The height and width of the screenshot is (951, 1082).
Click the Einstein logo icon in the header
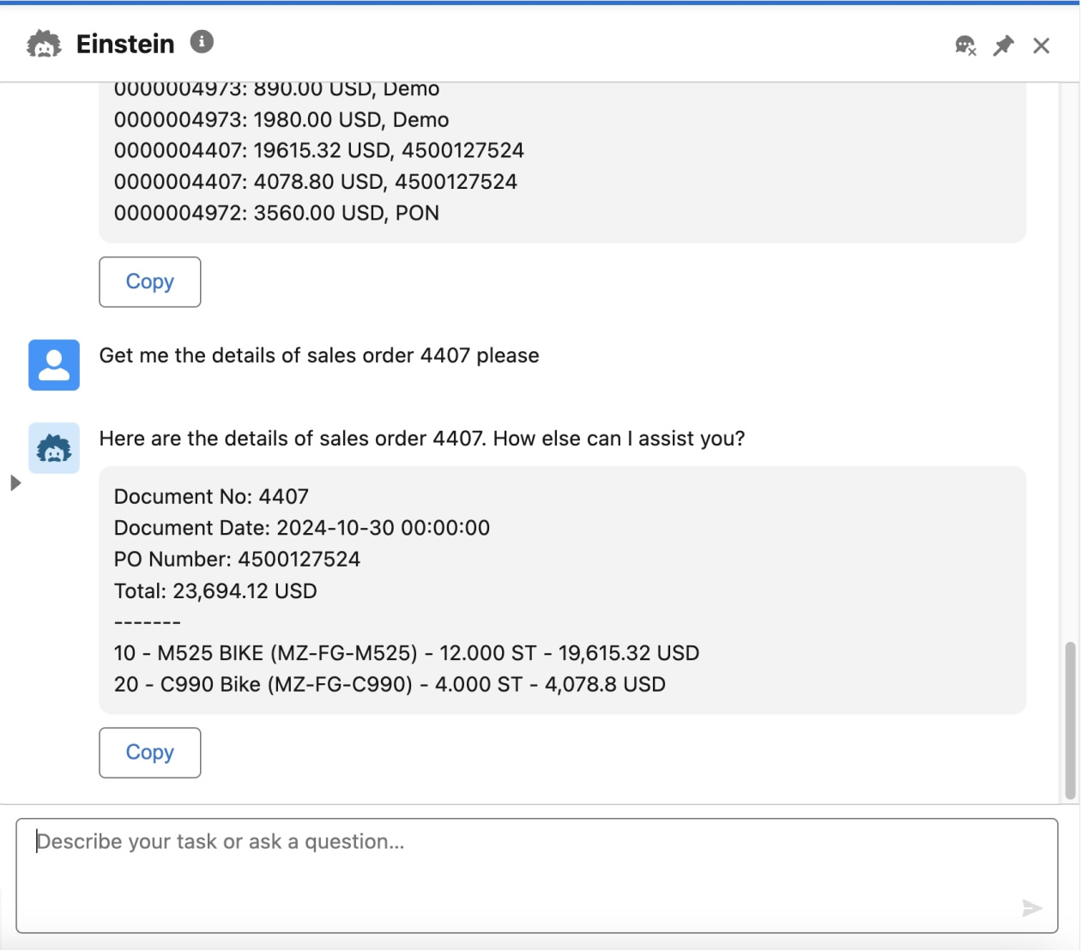tap(44, 44)
